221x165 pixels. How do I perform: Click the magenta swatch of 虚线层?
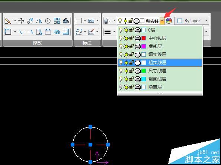tap(144, 46)
